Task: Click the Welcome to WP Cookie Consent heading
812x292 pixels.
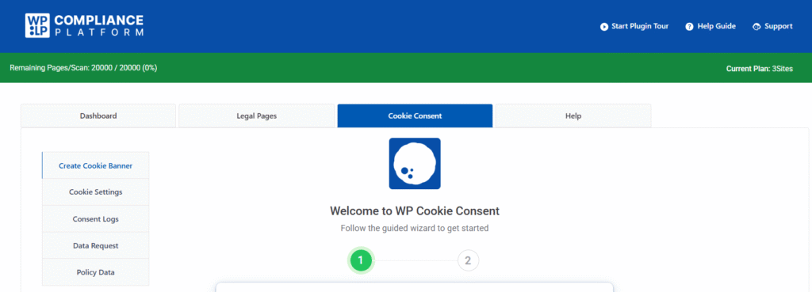Action: [415, 210]
